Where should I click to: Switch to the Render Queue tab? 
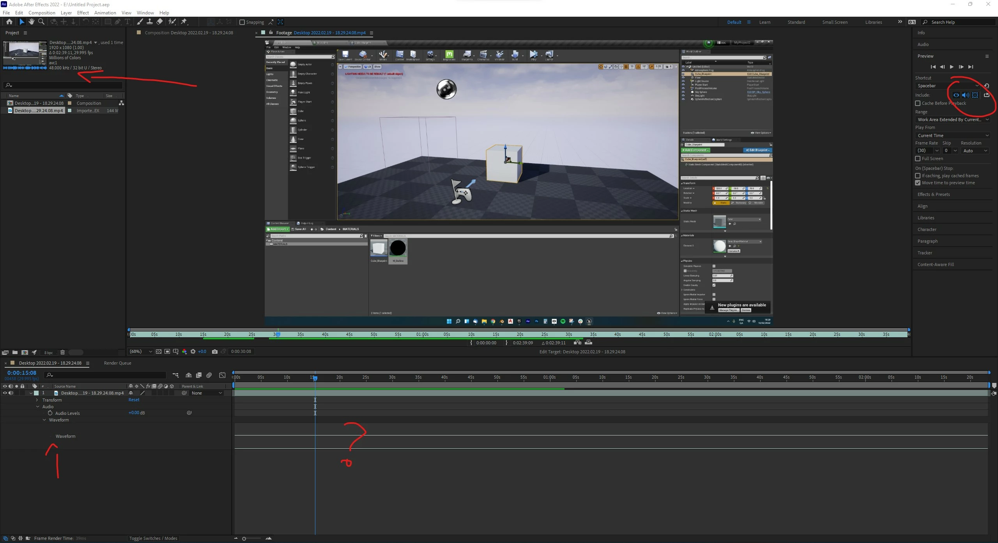[x=117, y=363]
